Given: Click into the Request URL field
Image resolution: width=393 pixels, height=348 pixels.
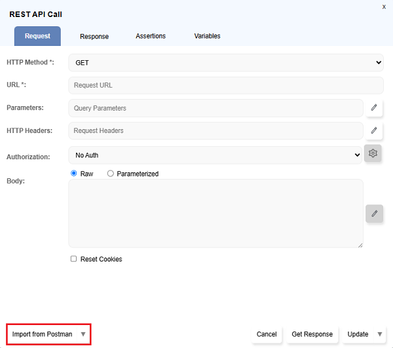Looking at the screenshot, I should tap(225, 85).
